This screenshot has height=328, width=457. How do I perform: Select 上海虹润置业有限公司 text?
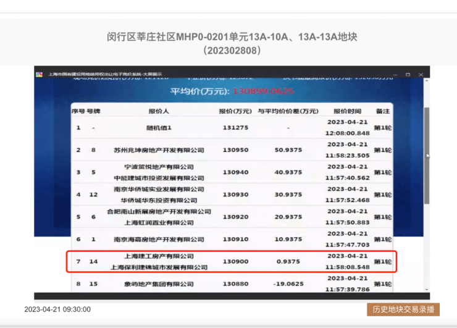(x=159, y=222)
